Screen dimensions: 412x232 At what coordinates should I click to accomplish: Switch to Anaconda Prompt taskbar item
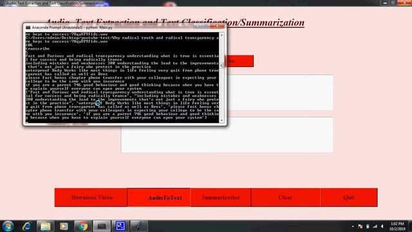[x=102, y=226]
